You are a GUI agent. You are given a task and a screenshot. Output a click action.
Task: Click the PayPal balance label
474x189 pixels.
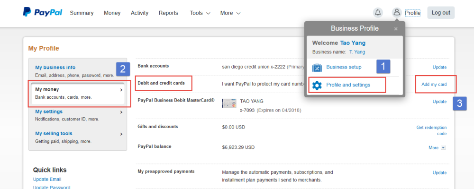click(155, 146)
